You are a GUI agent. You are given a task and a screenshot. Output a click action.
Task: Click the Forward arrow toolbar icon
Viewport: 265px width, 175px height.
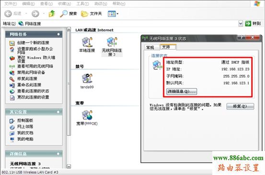[35, 14]
